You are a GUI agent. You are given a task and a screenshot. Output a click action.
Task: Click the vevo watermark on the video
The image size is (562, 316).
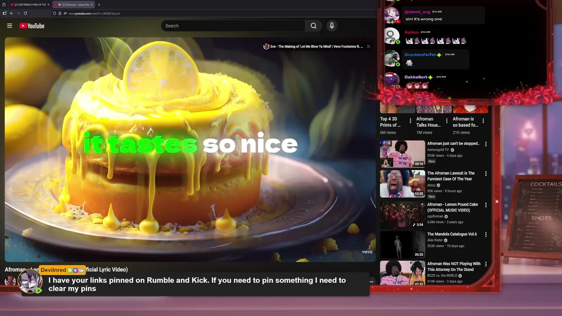[367, 252]
